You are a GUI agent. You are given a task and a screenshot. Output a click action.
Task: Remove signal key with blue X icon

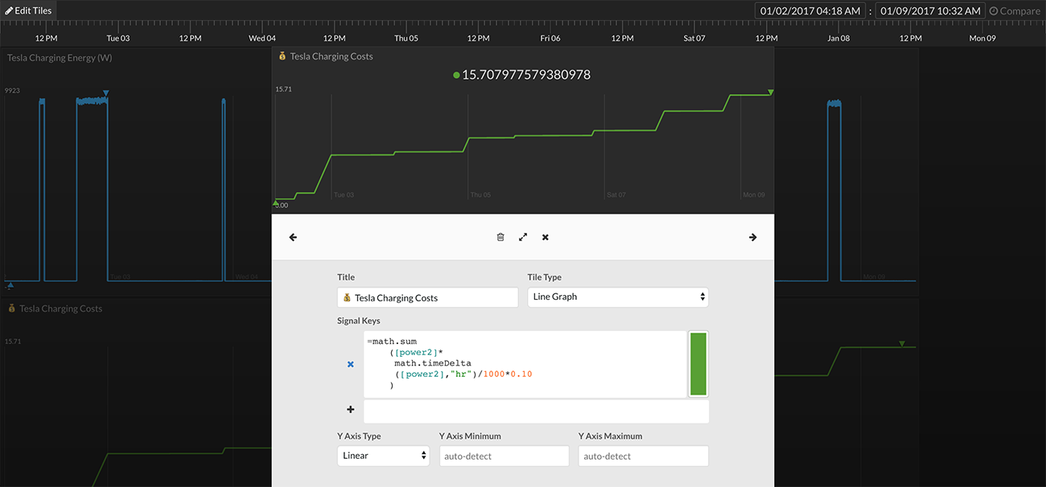(350, 364)
